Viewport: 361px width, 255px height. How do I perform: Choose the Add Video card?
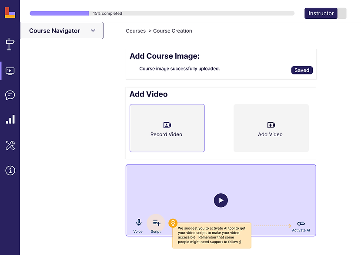pyautogui.click(x=271, y=128)
